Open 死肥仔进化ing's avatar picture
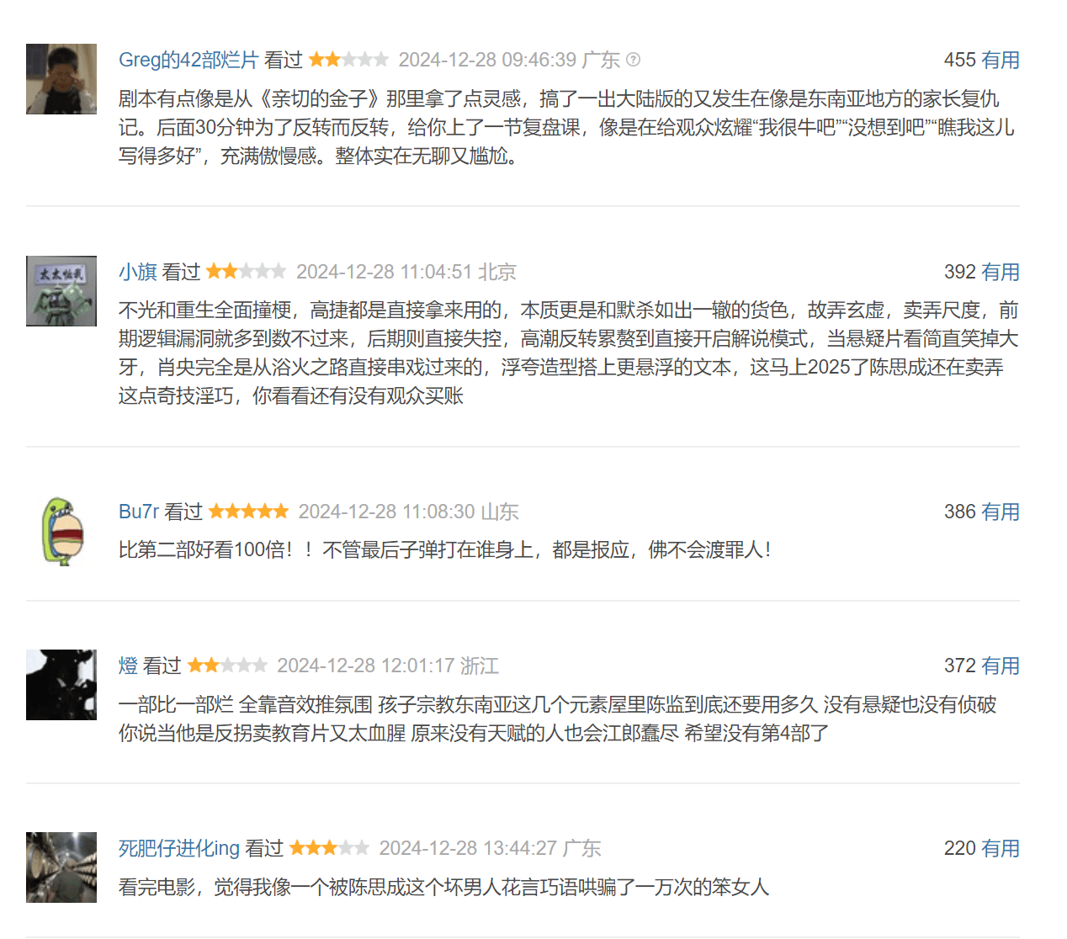 click(x=61, y=867)
